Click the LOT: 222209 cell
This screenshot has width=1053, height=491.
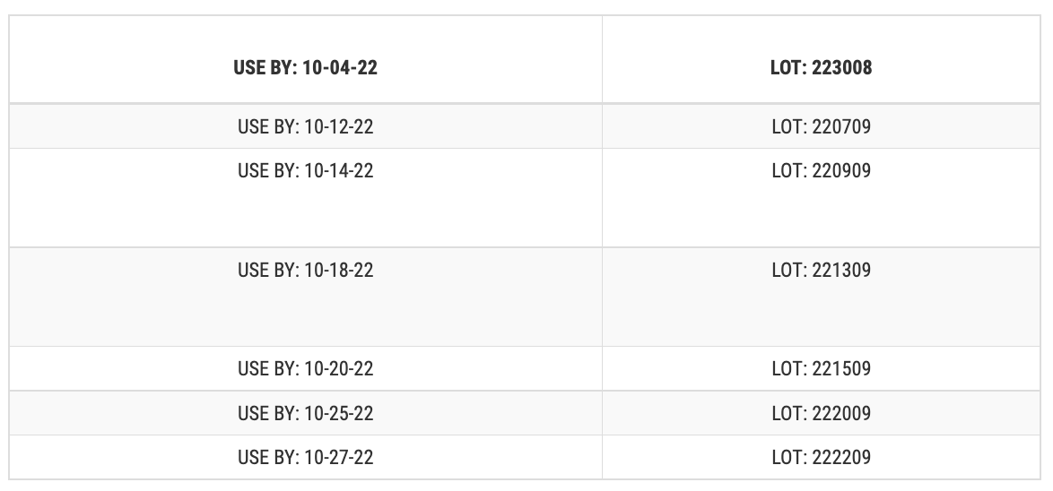821,458
